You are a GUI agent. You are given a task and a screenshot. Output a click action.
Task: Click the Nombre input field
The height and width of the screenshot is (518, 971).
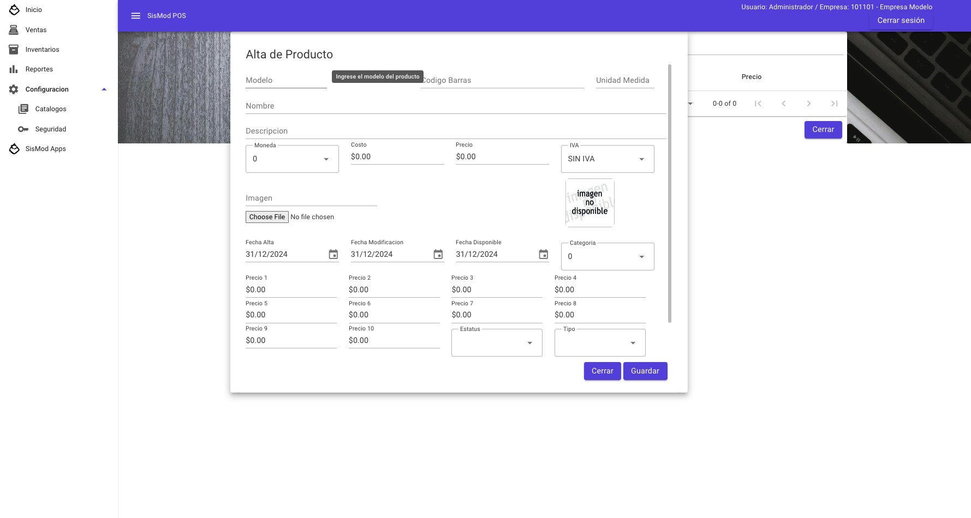(456, 106)
